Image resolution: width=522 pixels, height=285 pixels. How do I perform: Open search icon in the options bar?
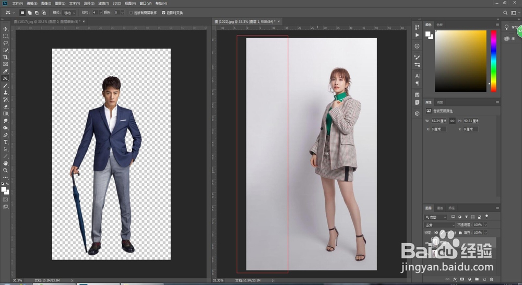click(505, 13)
